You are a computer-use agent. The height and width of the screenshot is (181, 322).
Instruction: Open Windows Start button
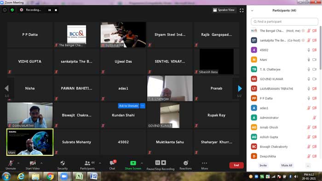click(x=6, y=176)
